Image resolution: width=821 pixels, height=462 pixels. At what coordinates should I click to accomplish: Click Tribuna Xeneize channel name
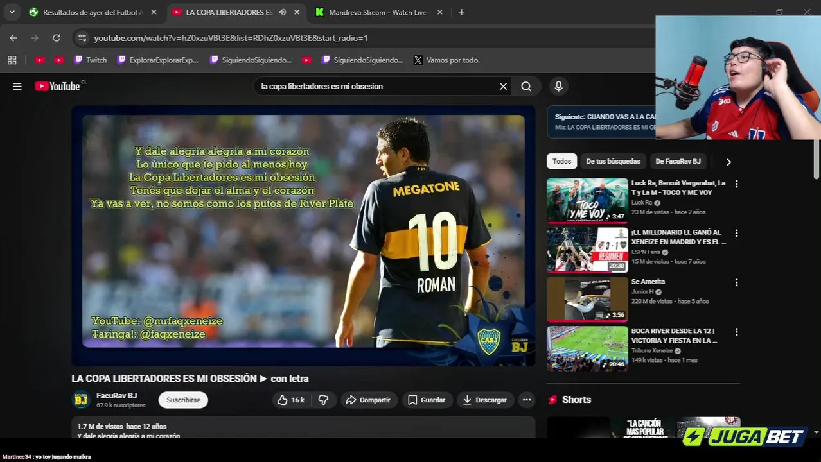tap(651, 351)
